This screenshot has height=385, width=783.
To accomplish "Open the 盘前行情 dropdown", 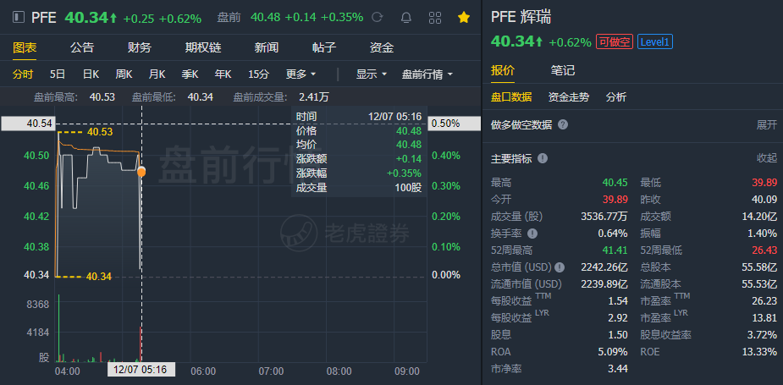I will click(426, 74).
